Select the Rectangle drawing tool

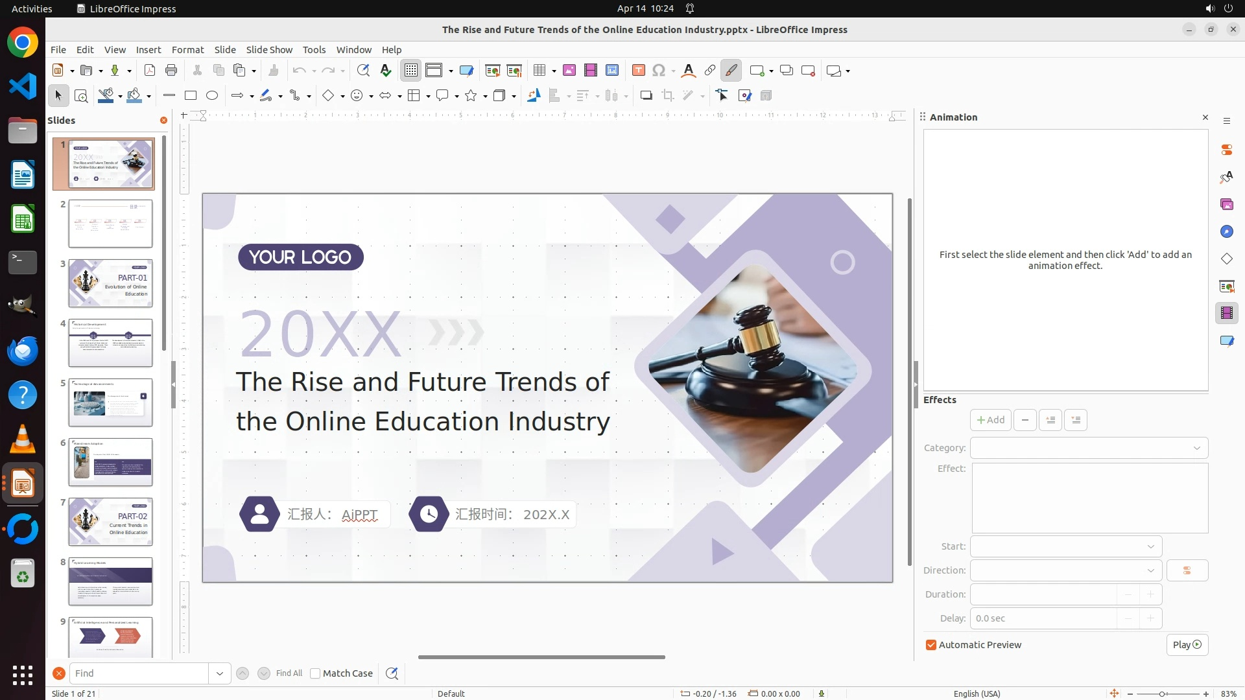[x=191, y=96]
